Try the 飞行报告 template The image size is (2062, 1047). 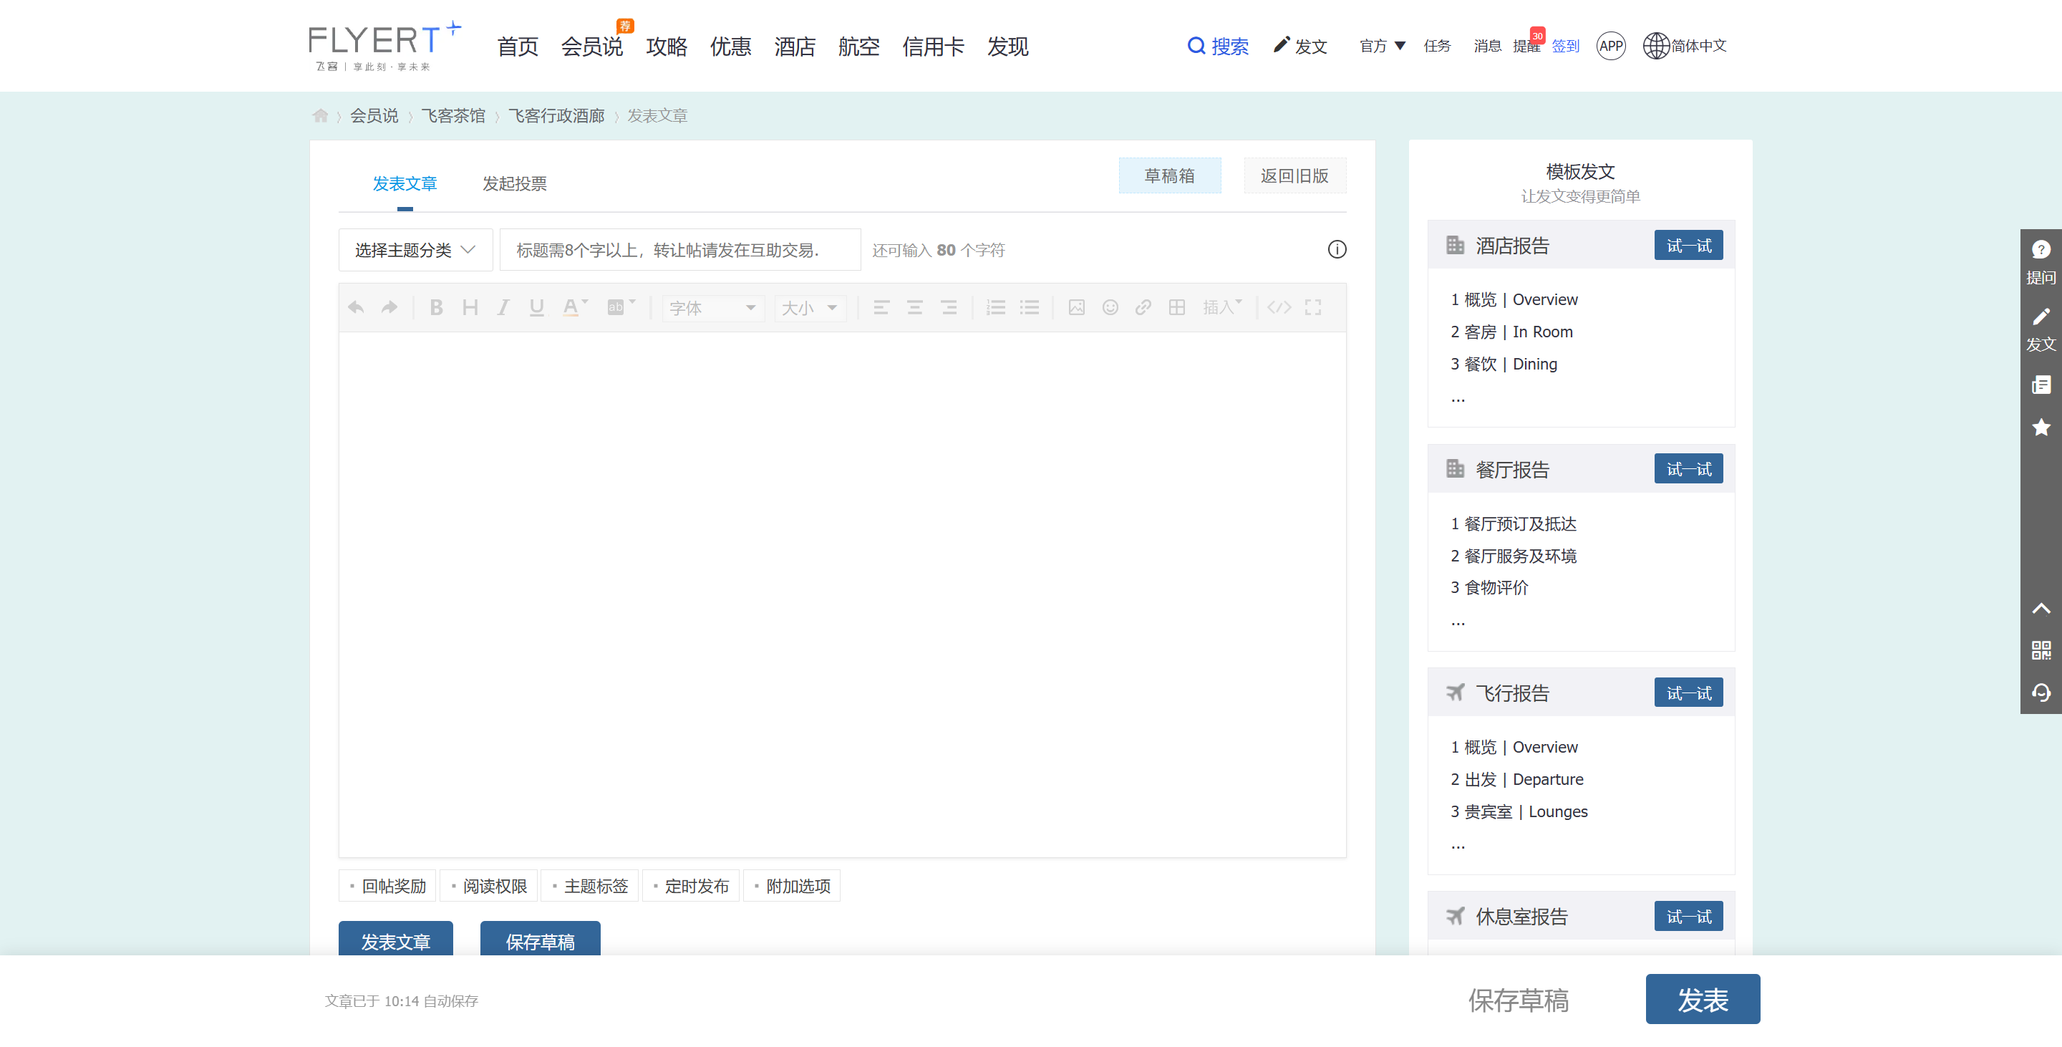coord(1688,693)
